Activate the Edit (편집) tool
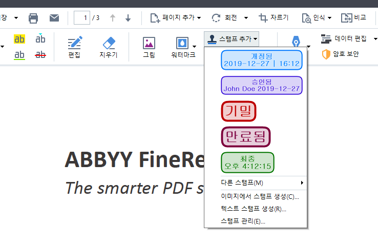378x244 pixels. coord(74,47)
